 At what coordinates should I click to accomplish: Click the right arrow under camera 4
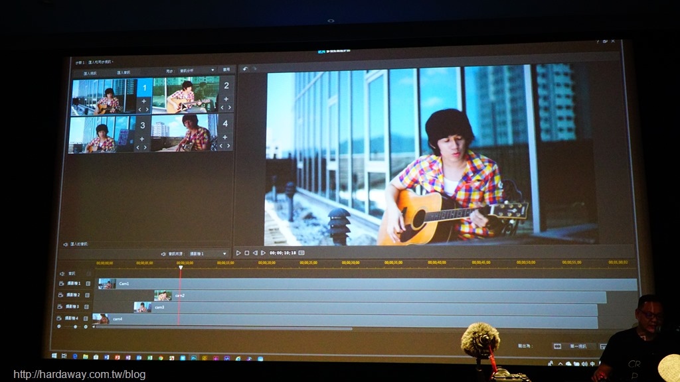click(228, 146)
